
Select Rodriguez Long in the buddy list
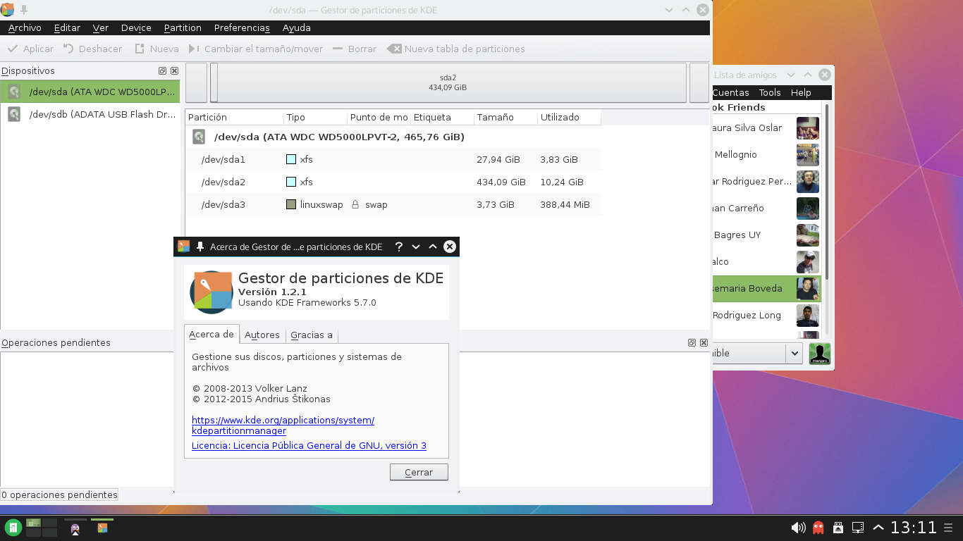pyautogui.click(x=766, y=315)
